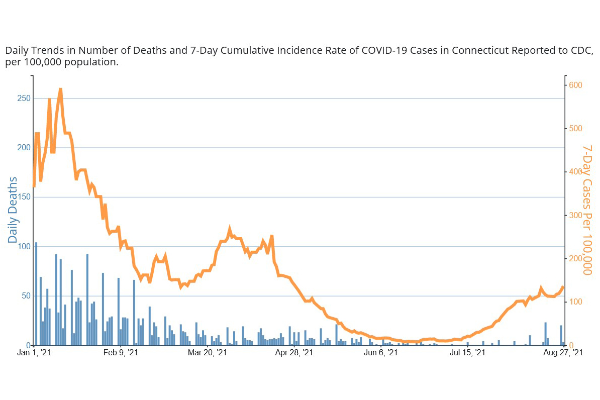This screenshot has height=400, width=600.
Task: Click the 'Mar 20, '21' date label
Action: coord(207,354)
